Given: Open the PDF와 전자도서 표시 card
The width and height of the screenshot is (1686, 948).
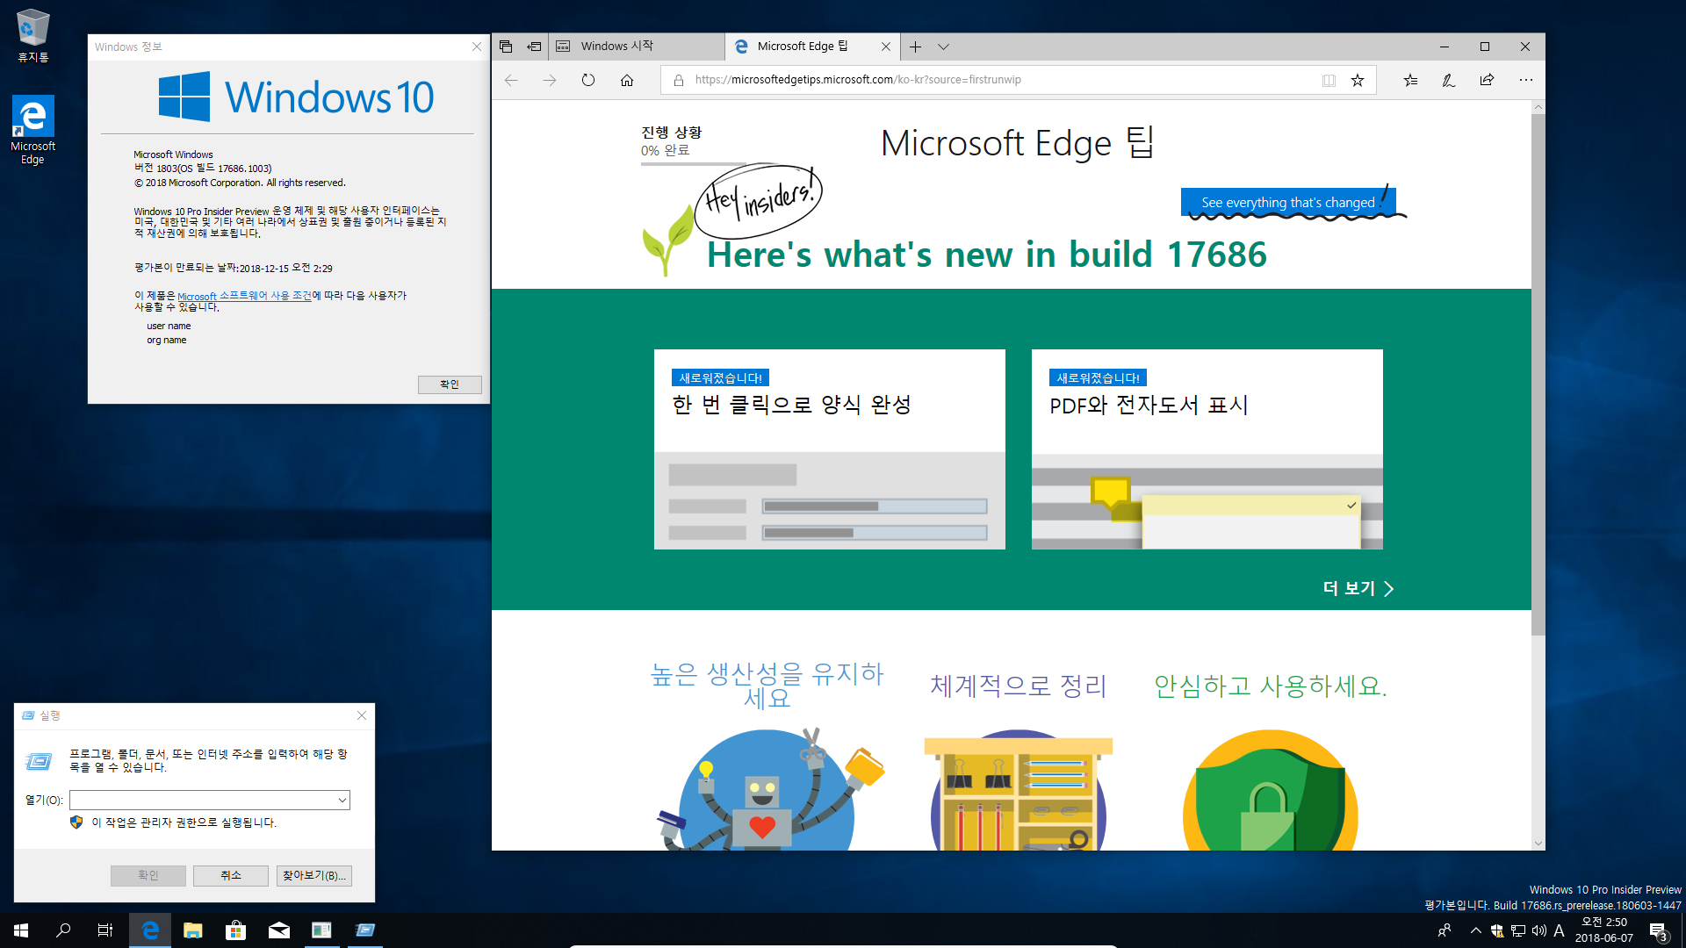Looking at the screenshot, I should coord(1207,449).
